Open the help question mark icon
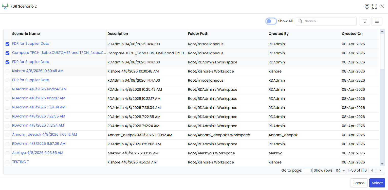Screen dimensions: 388x190 point(367,7)
